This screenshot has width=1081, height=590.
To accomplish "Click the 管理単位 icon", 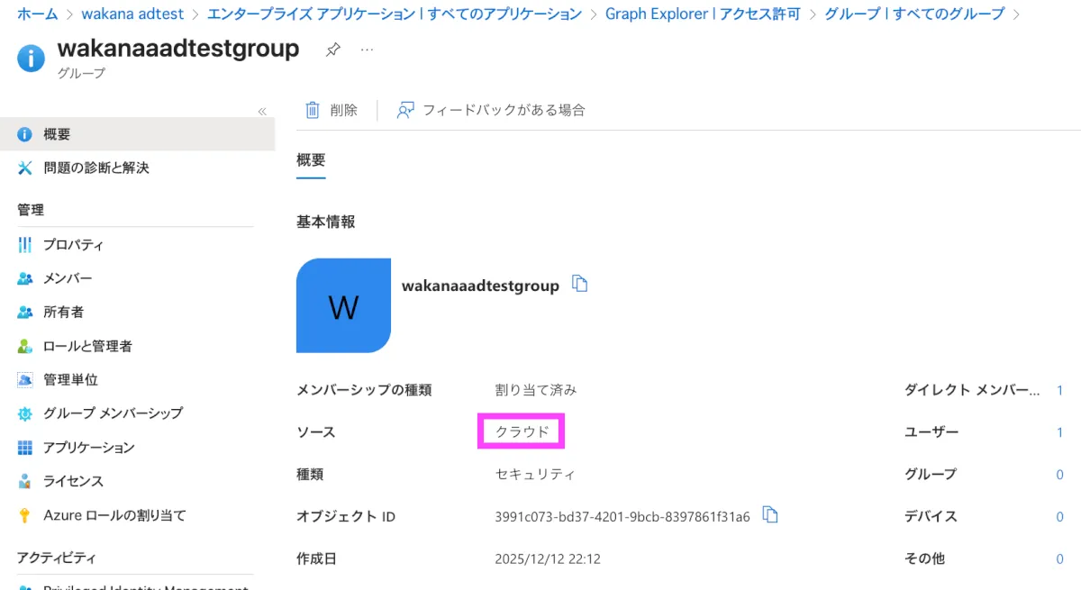I will coord(25,379).
